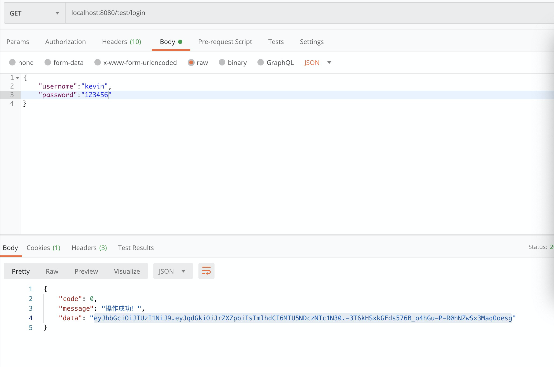Screen dimensions: 554x367
Task: Select the binary body radio button
Action: pos(222,63)
